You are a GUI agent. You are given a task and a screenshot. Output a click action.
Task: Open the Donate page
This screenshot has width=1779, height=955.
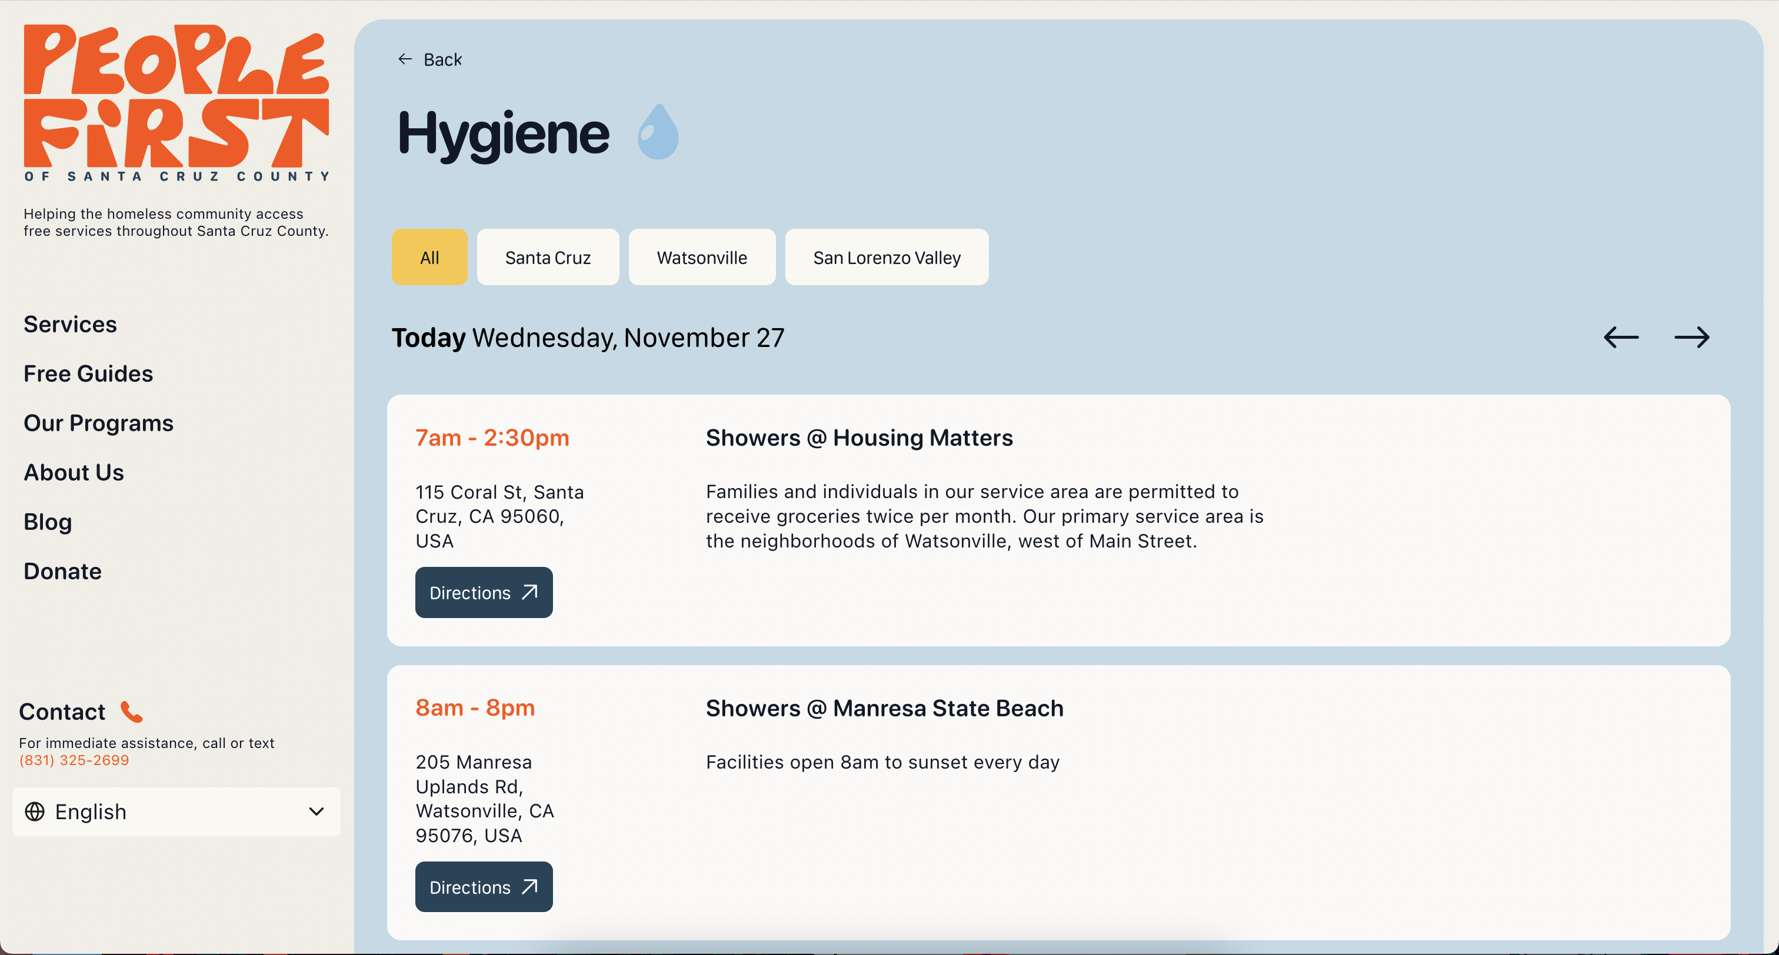(62, 571)
